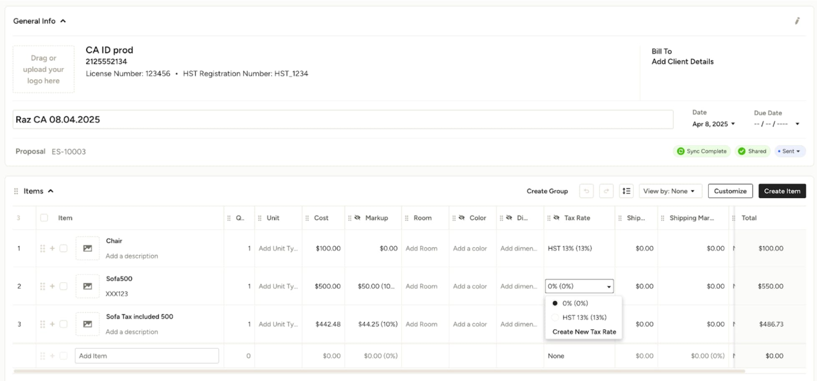Select the HST 13% (13%) radio option
Viewport: 817px width, 381px height.
(x=555, y=318)
